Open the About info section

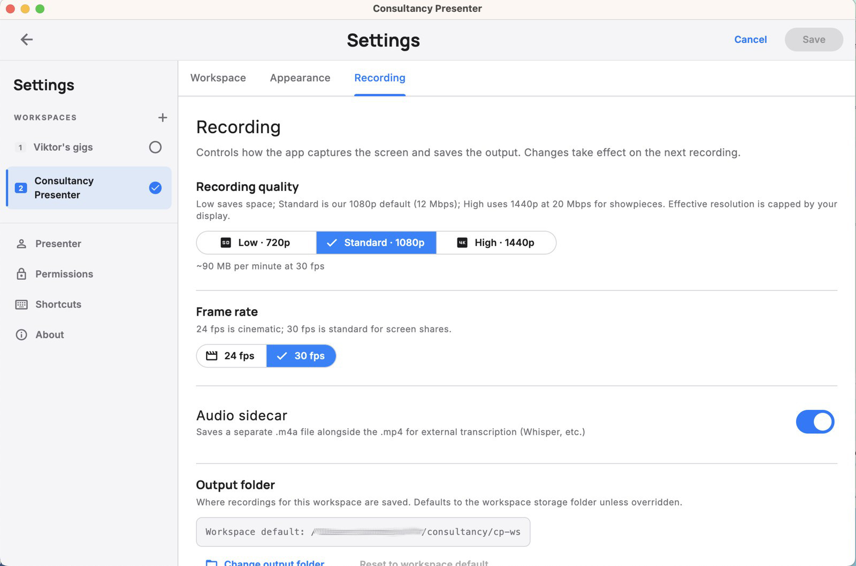coord(49,335)
